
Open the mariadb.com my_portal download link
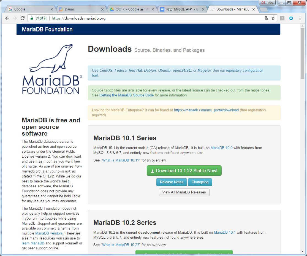pos(206,110)
